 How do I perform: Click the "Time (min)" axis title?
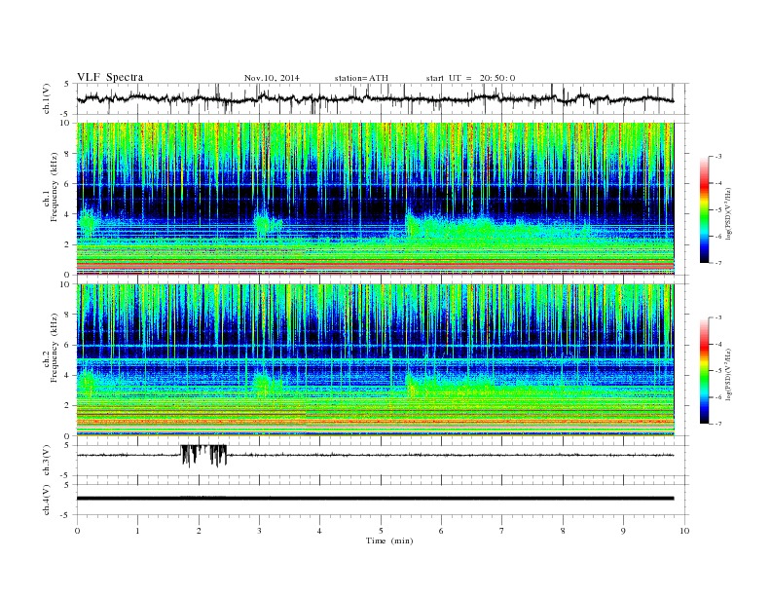389,540
